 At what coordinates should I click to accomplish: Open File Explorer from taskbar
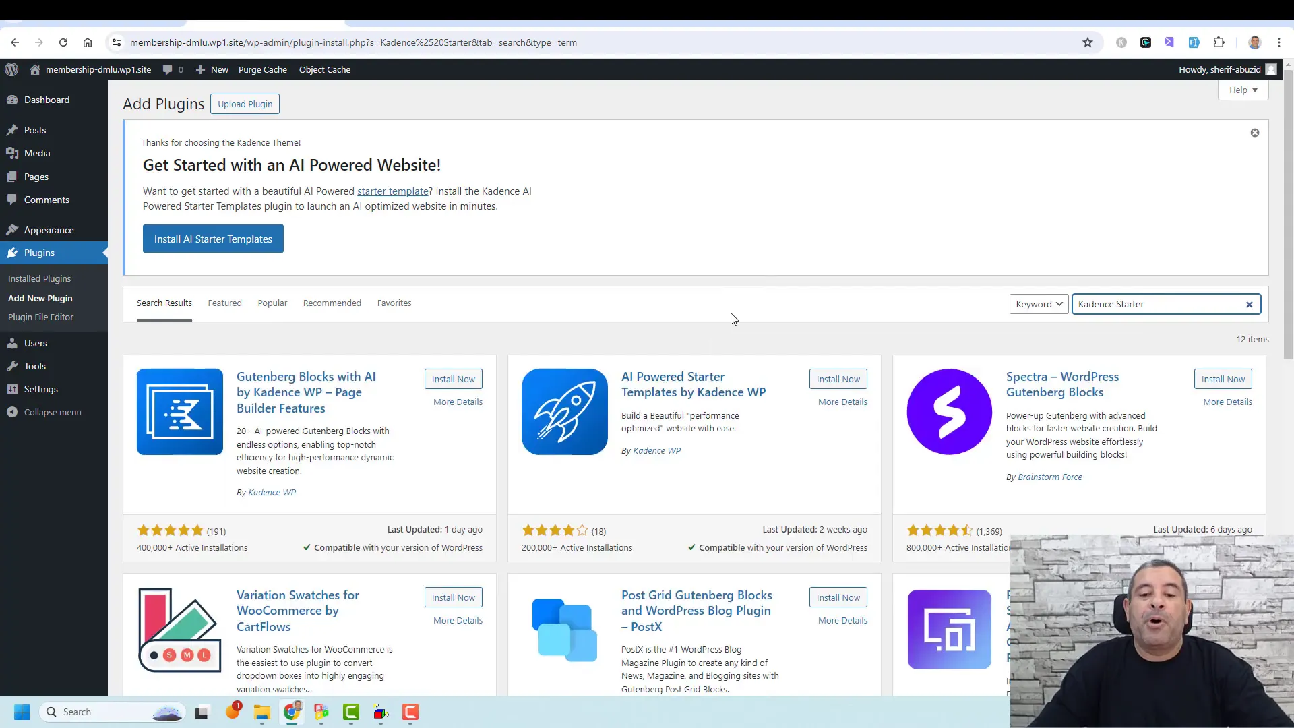click(x=262, y=712)
